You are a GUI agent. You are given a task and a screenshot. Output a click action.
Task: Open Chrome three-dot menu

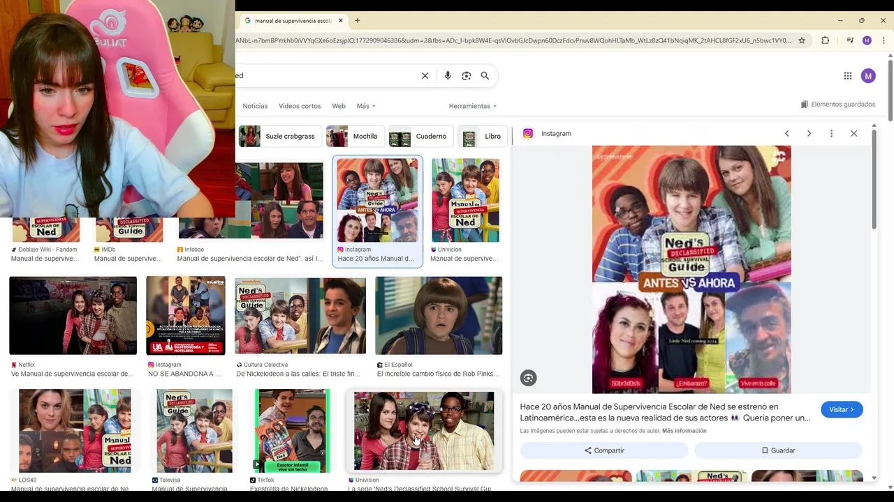(884, 40)
